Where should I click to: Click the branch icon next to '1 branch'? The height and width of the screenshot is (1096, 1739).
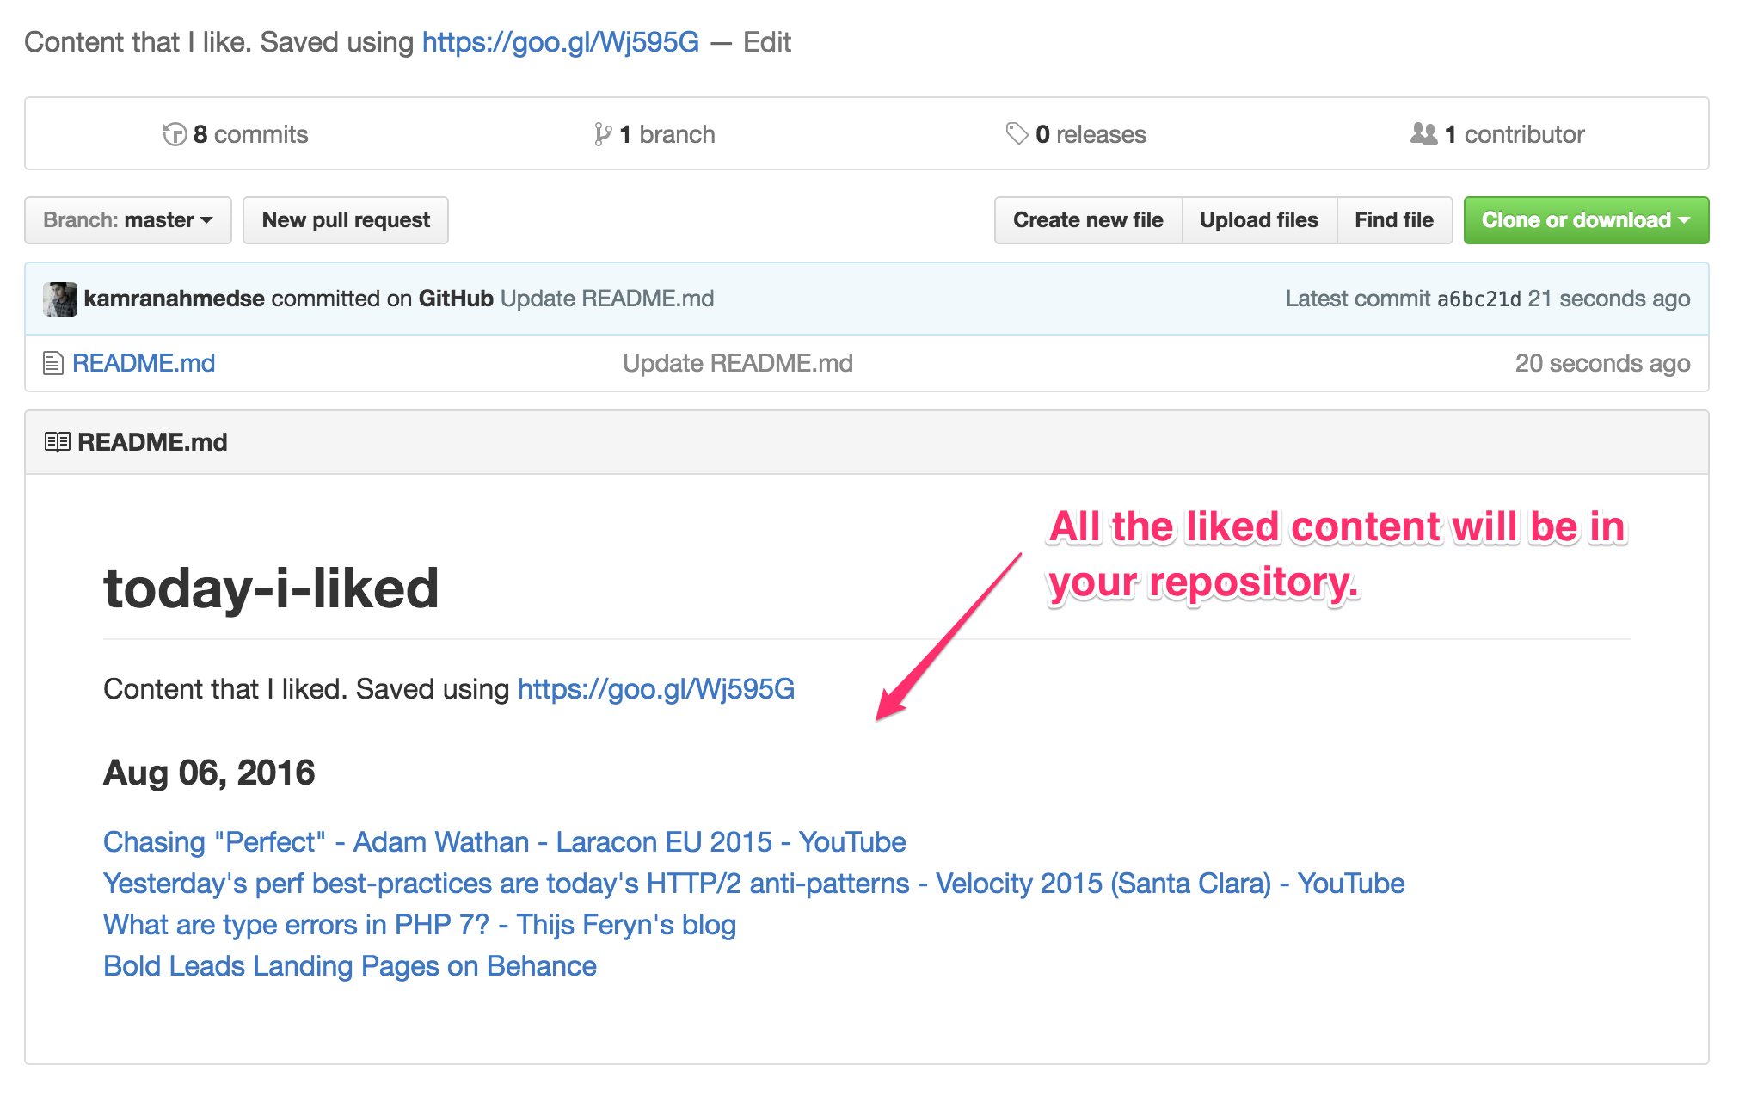tap(602, 133)
